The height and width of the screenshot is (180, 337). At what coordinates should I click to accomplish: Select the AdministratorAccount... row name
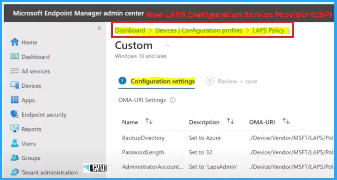152,167
